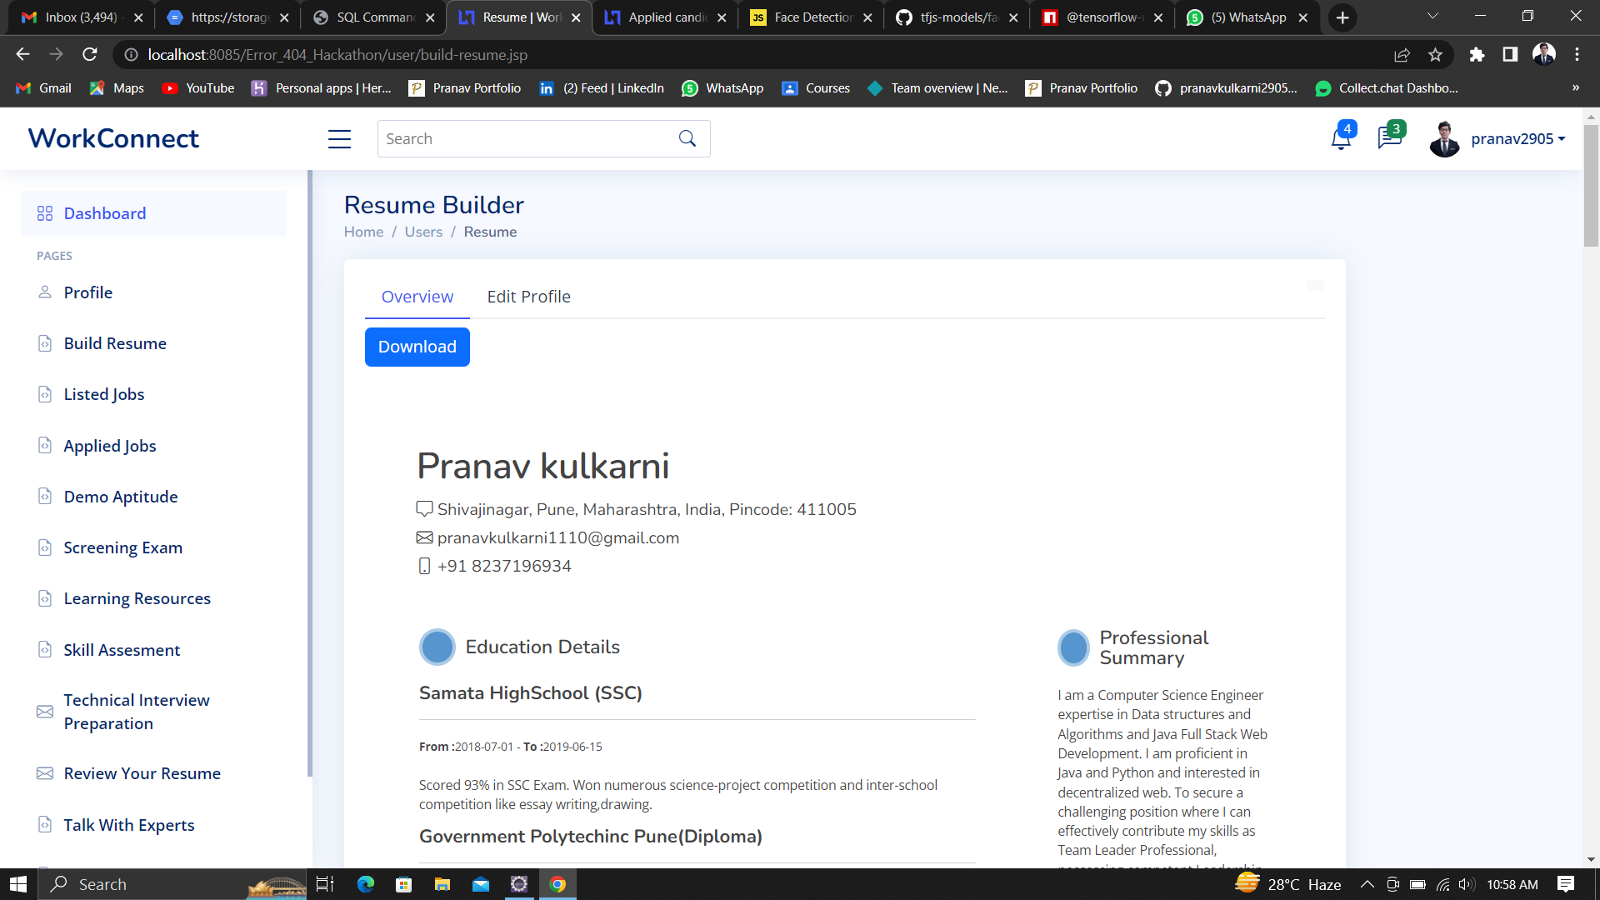The height and width of the screenshot is (900, 1600).
Task: Open Chrome tab search dropdown arrow
Action: pyautogui.click(x=1432, y=16)
